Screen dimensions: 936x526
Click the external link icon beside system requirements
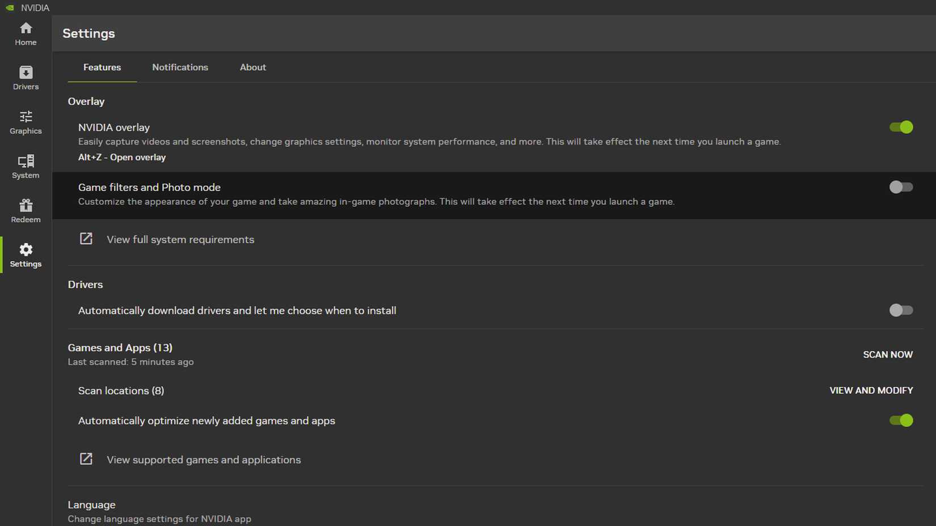(86, 239)
